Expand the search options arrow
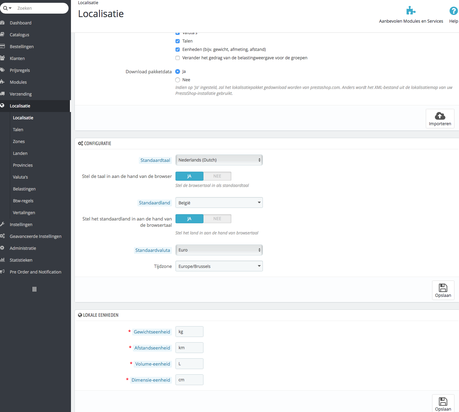459x412 pixels. (x=10, y=8)
